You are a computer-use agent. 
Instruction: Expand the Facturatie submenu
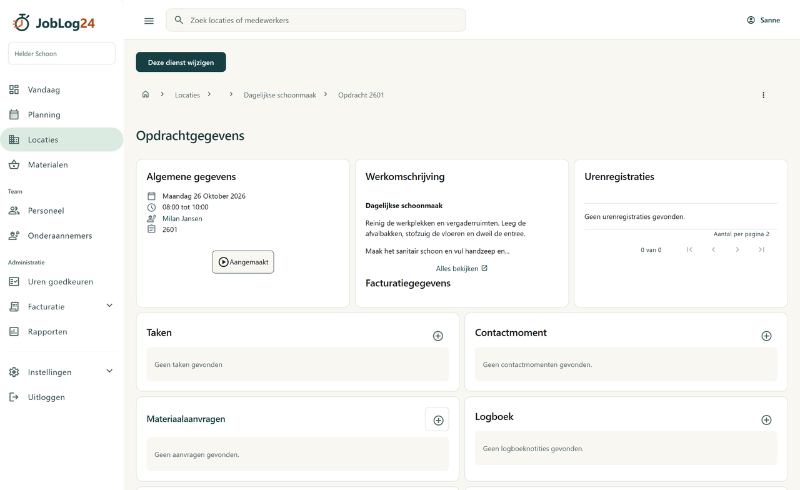click(109, 306)
